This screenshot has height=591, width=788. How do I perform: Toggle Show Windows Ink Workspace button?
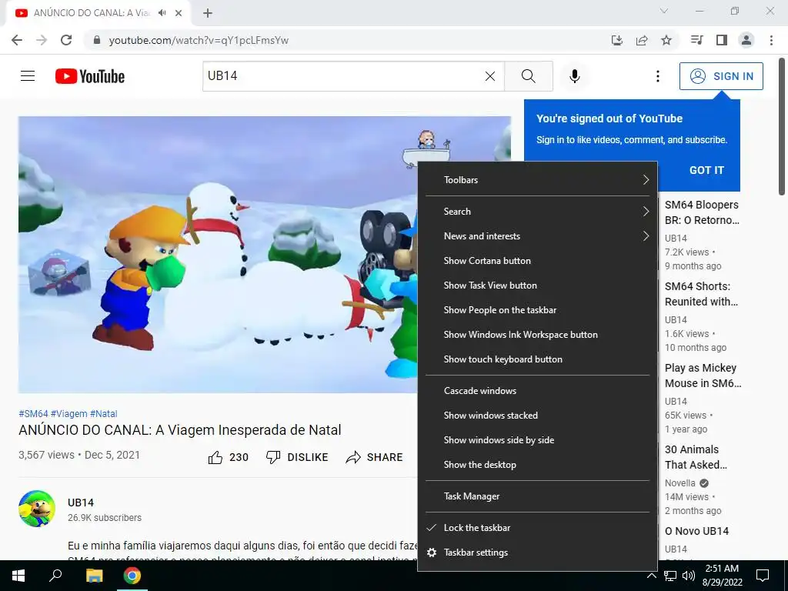point(537,335)
